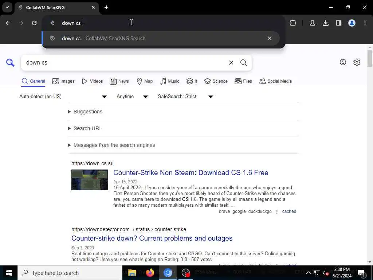Expand the Suggestions section
The width and height of the screenshot is (373, 280).
click(85, 112)
